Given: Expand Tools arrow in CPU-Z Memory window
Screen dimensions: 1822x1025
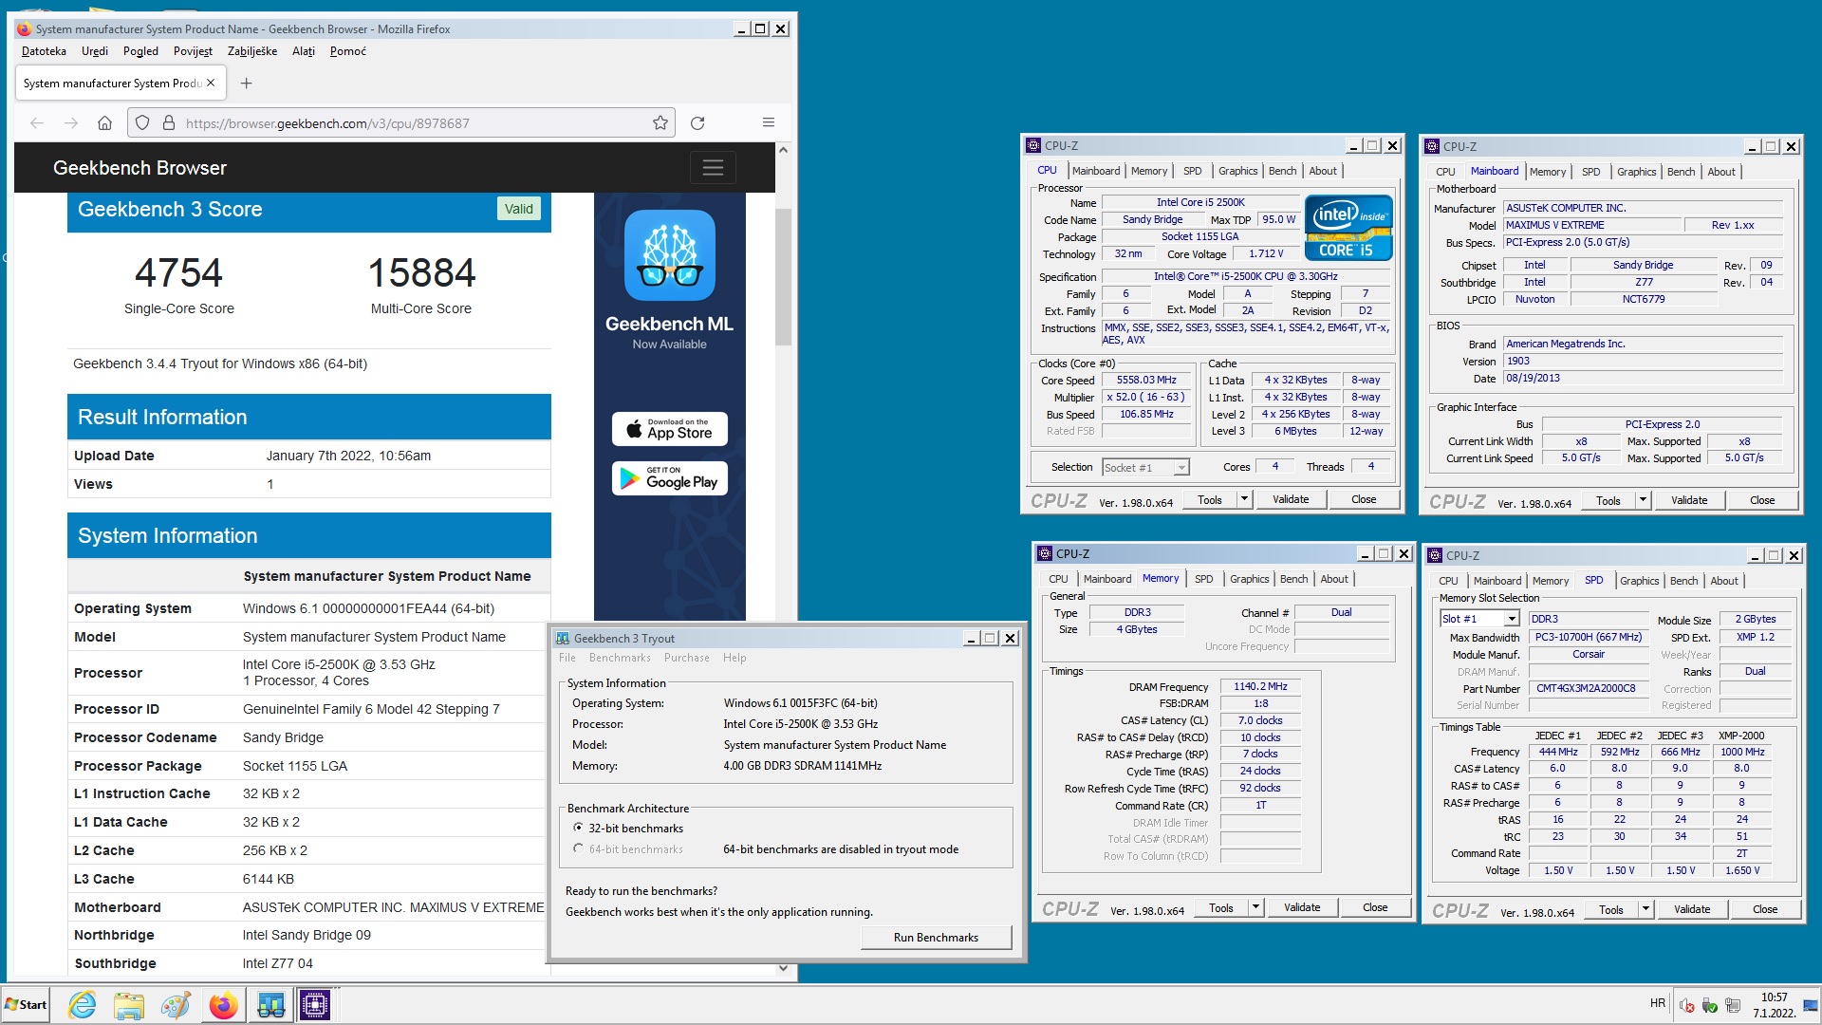Looking at the screenshot, I should (x=1255, y=907).
